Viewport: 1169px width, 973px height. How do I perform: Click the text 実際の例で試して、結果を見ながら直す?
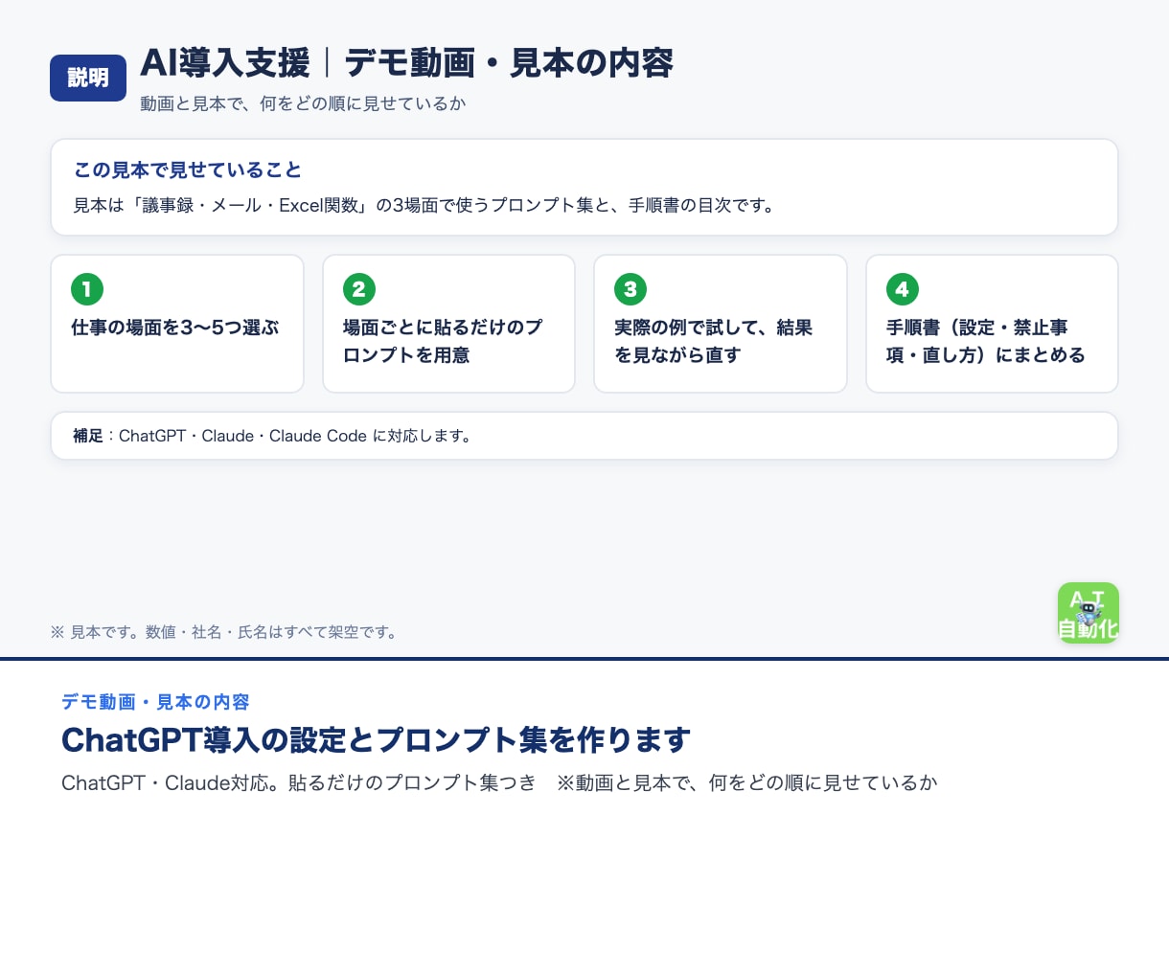coord(714,341)
